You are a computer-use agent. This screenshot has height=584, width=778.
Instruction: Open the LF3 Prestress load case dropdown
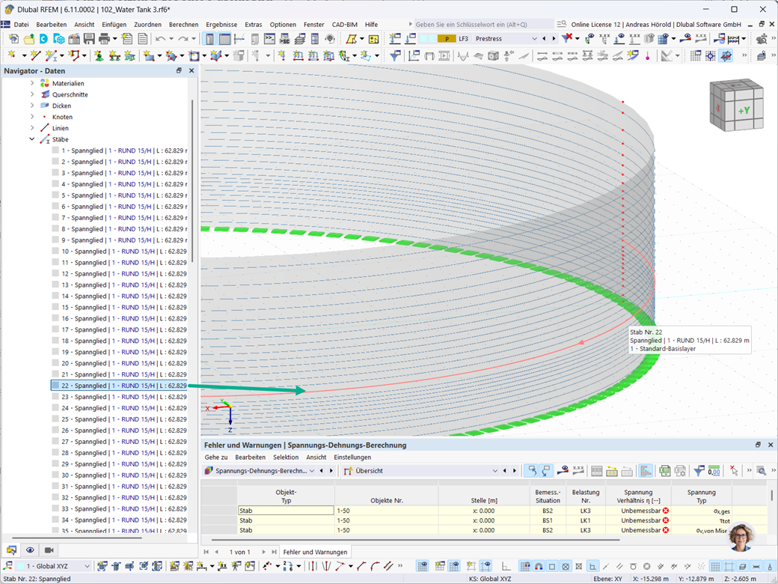534,39
